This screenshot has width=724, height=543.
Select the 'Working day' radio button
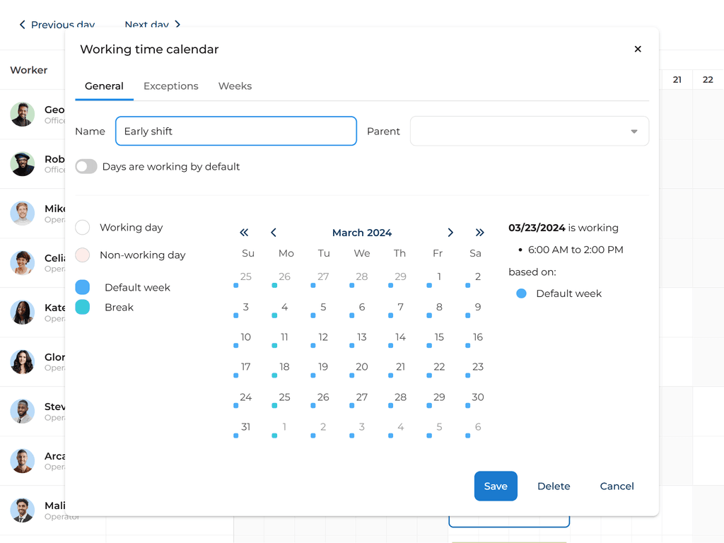tap(82, 228)
